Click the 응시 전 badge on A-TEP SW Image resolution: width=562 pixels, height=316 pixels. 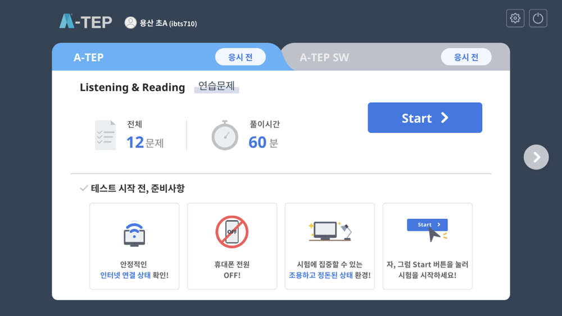tap(466, 57)
